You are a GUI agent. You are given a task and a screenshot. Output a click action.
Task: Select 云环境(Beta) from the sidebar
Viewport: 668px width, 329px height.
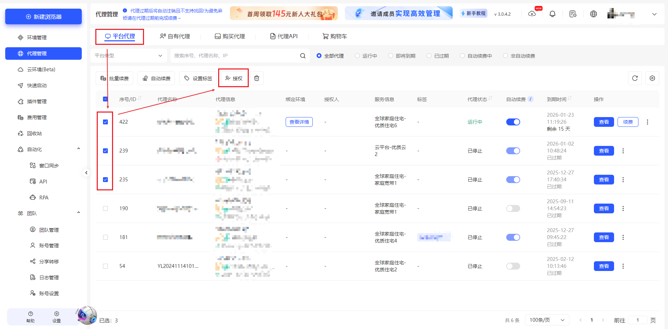coord(38,69)
